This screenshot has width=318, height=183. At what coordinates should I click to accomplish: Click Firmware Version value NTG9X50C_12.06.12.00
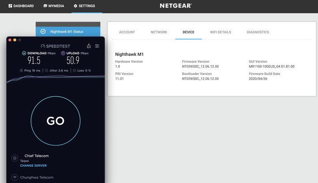201,66
